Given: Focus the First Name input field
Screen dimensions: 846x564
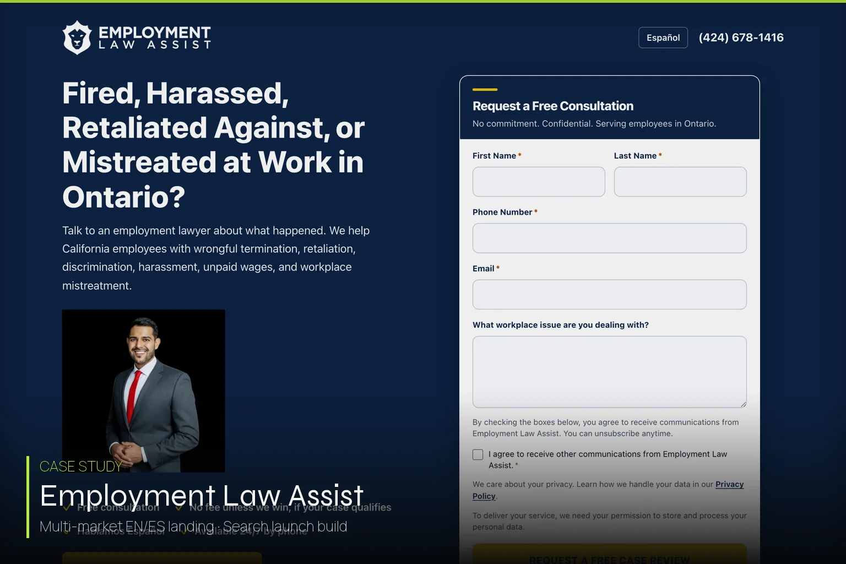Looking at the screenshot, I should [539, 182].
